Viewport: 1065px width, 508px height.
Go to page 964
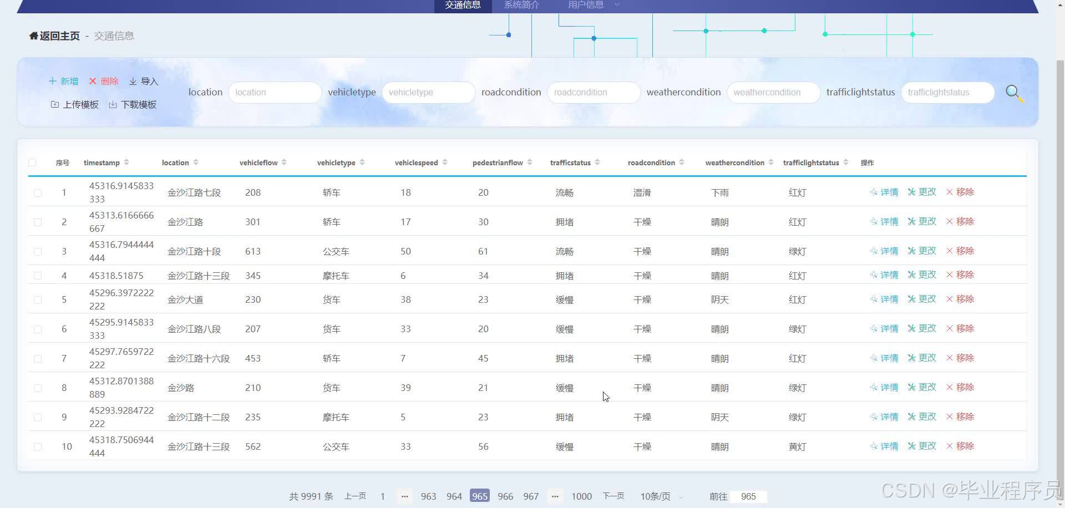tap(454, 496)
